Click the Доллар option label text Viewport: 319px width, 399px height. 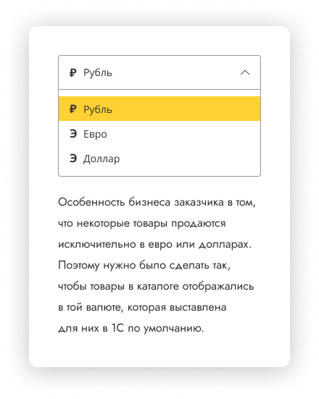point(101,159)
